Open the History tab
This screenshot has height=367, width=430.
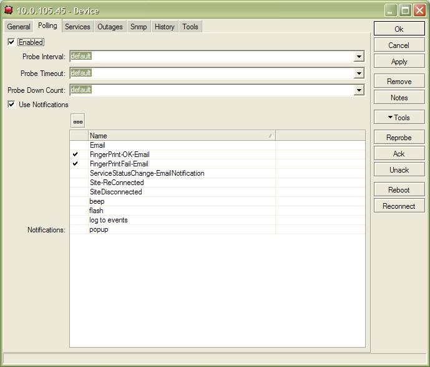click(x=165, y=27)
